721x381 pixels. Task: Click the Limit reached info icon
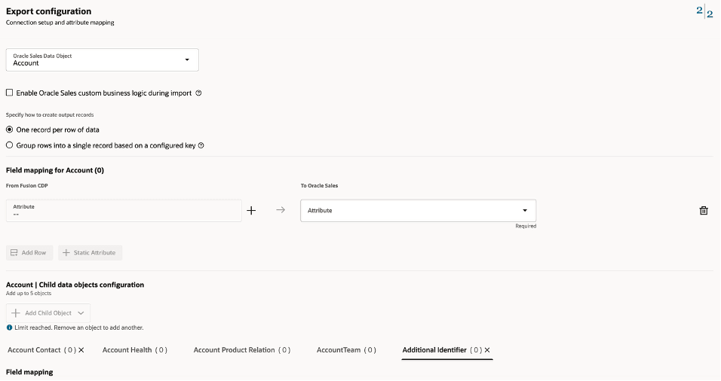point(9,328)
